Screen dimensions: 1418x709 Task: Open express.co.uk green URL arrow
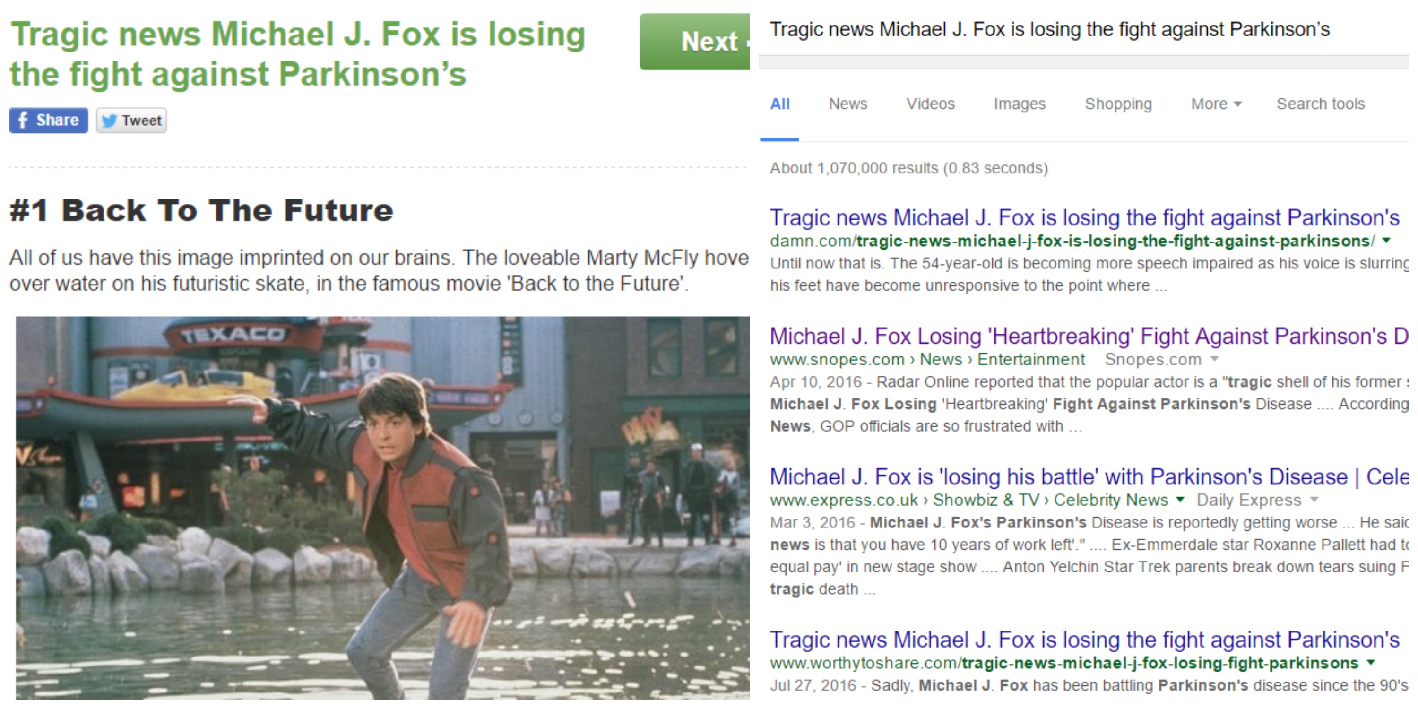tap(1180, 500)
